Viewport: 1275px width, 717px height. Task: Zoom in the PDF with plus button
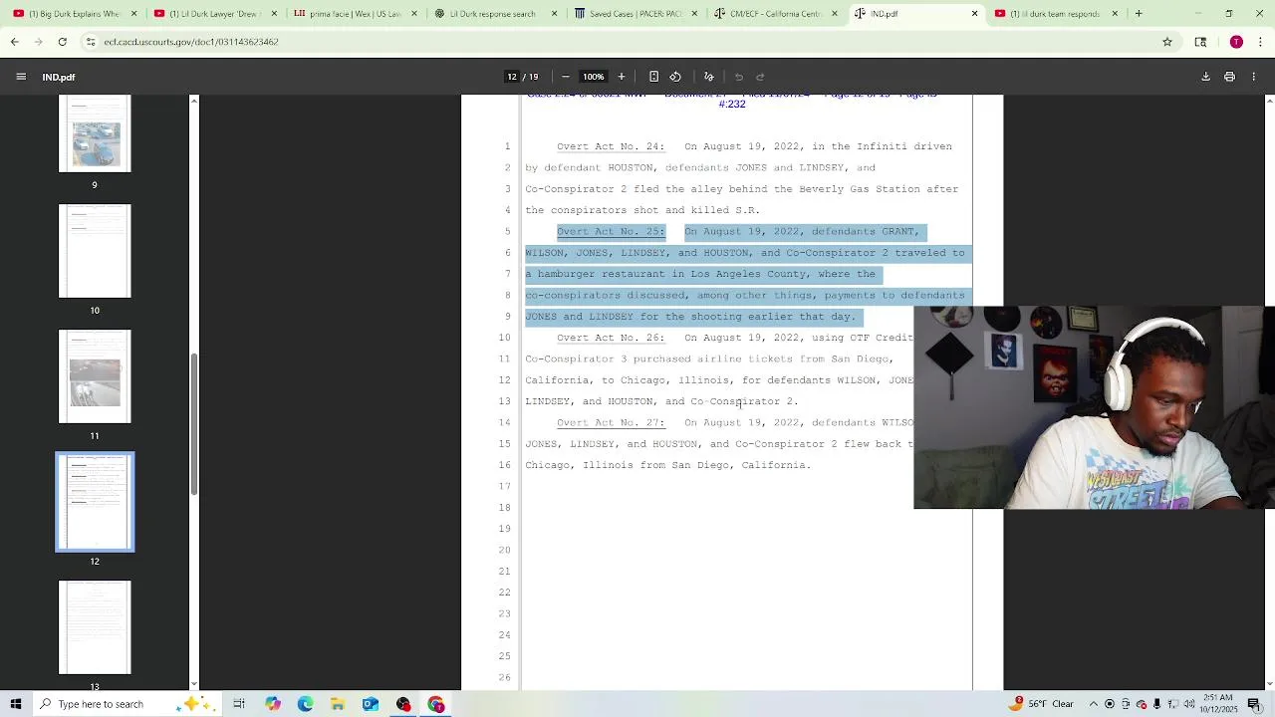pos(622,77)
